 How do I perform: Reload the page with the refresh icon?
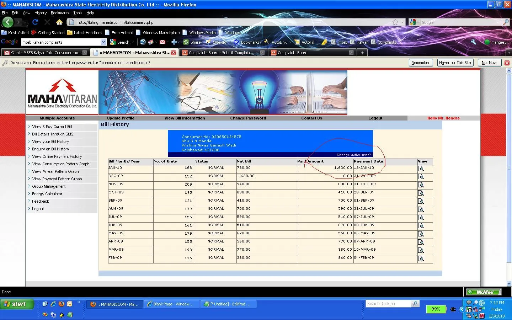(x=35, y=22)
